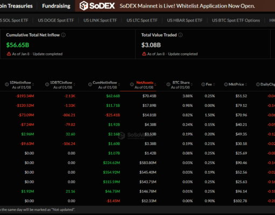Open the Fundraising menu item

coord(56,6)
